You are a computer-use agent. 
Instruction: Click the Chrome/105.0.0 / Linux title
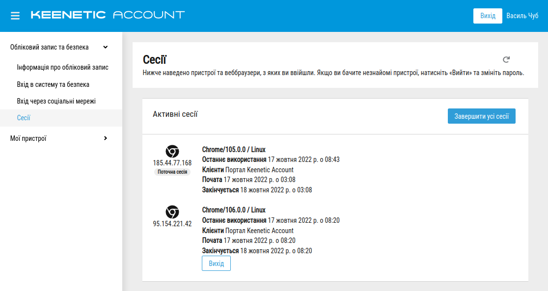click(x=234, y=150)
